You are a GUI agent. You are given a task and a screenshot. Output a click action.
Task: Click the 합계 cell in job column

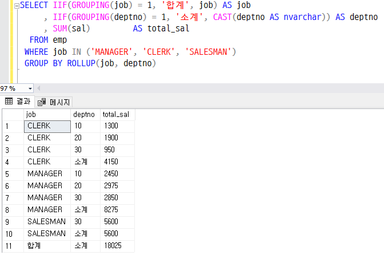(x=47, y=246)
